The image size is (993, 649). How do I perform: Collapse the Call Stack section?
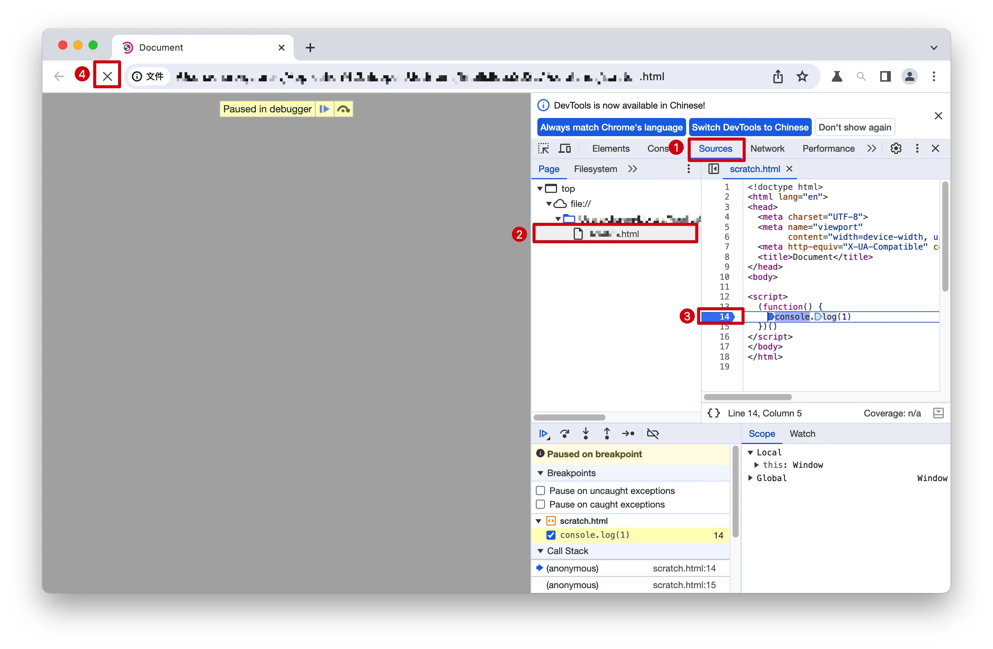point(540,551)
